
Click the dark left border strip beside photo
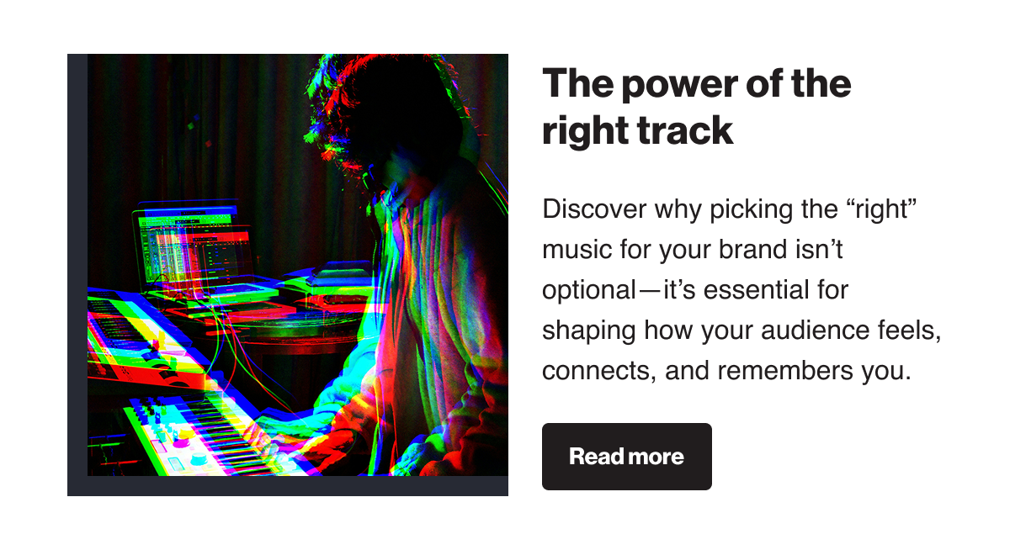(x=77, y=275)
